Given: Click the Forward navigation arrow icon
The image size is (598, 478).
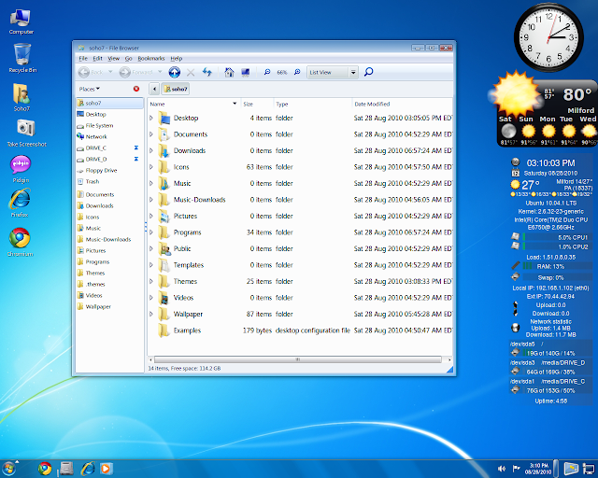Looking at the screenshot, I should pyautogui.click(x=124, y=72).
